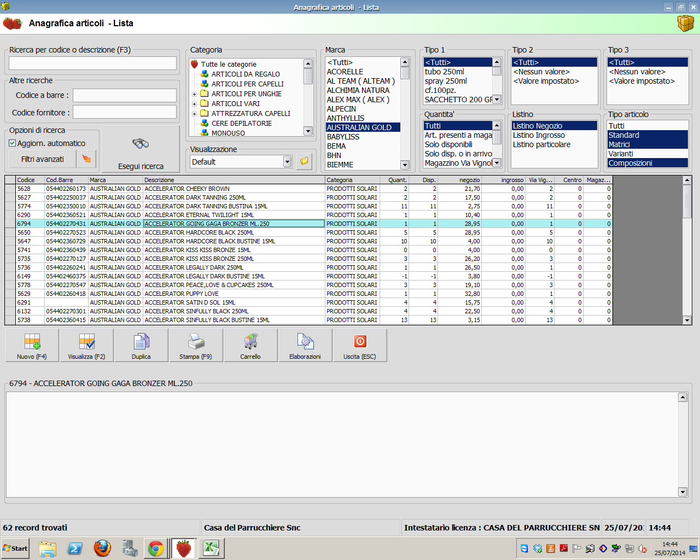
Task: Choose Listino Ingrosso price list
Action: click(x=539, y=135)
